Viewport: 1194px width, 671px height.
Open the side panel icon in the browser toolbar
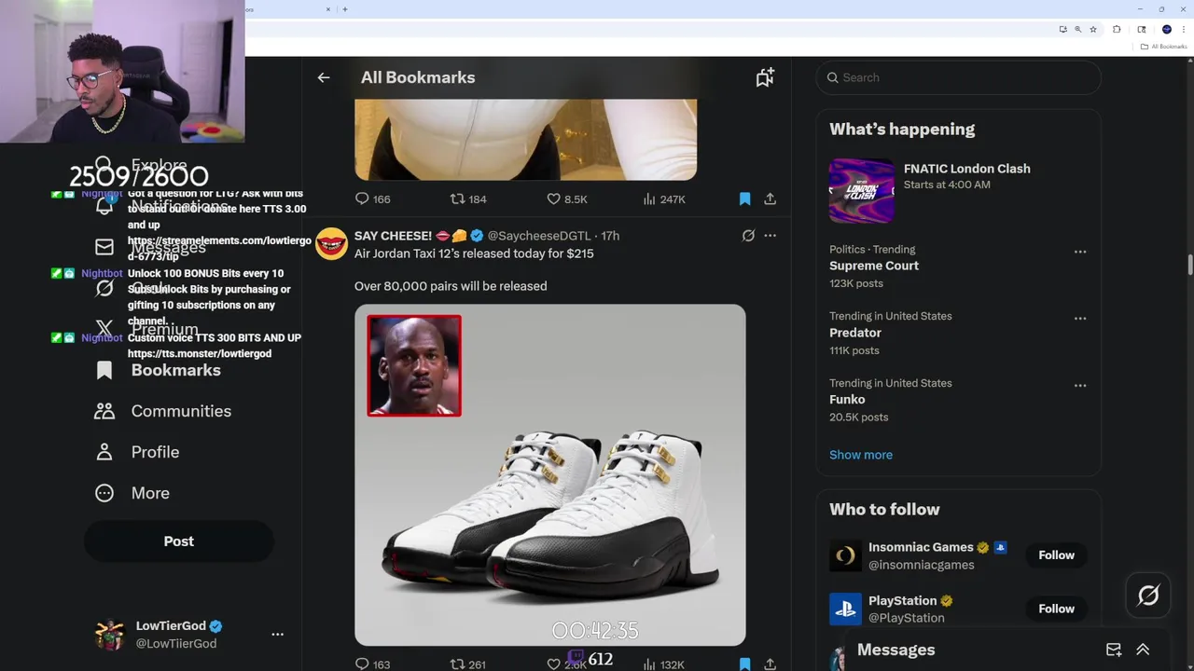[x=1142, y=30]
